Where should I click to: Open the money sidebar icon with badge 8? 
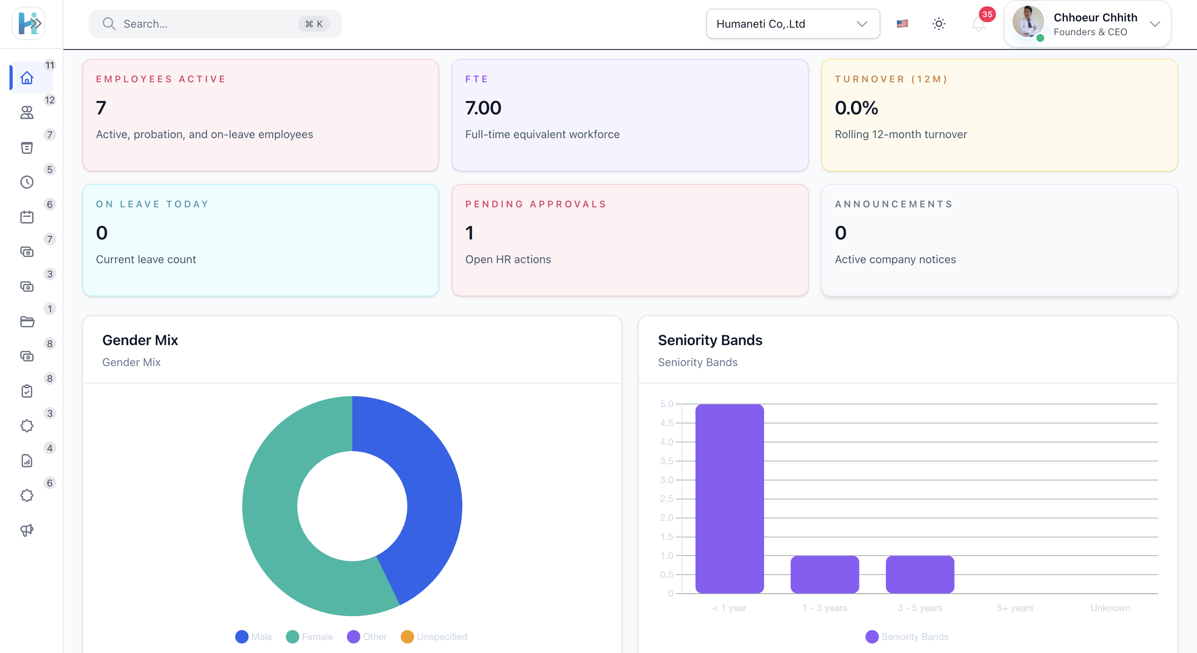[27, 356]
